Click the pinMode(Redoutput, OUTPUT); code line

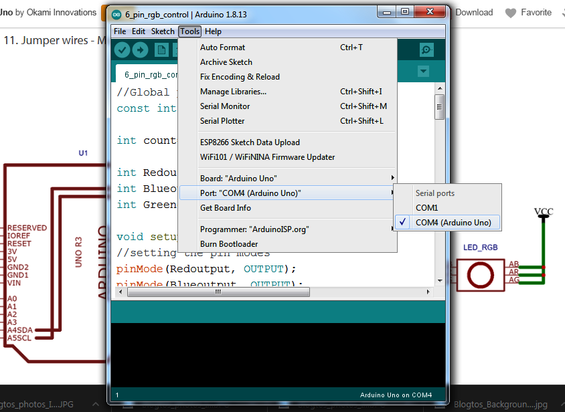(206, 269)
